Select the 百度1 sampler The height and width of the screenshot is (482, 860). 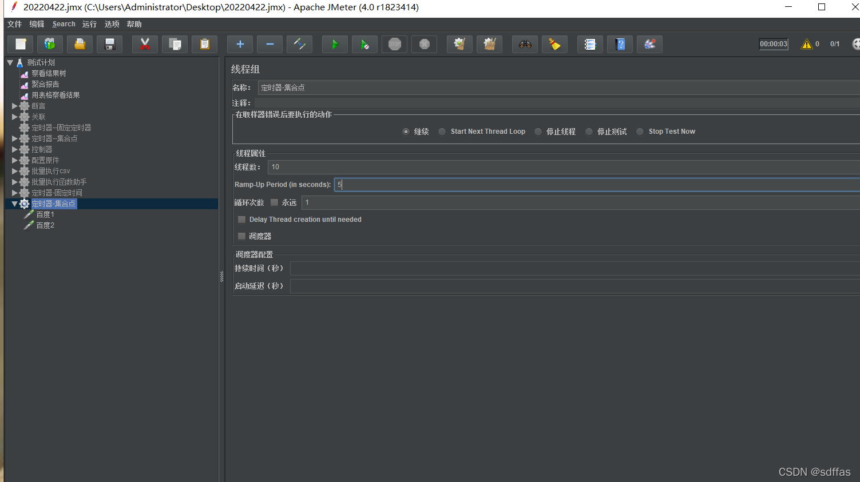pos(45,214)
